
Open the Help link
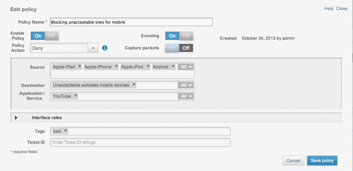tap(329, 9)
